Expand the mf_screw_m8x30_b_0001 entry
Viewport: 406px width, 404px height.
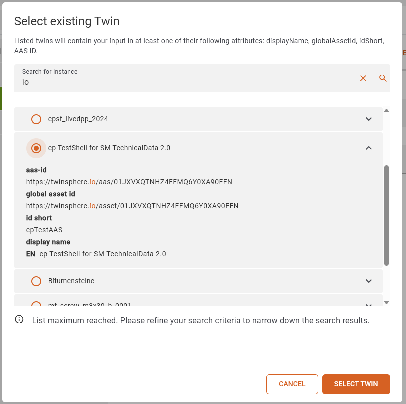(x=369, y=304)
